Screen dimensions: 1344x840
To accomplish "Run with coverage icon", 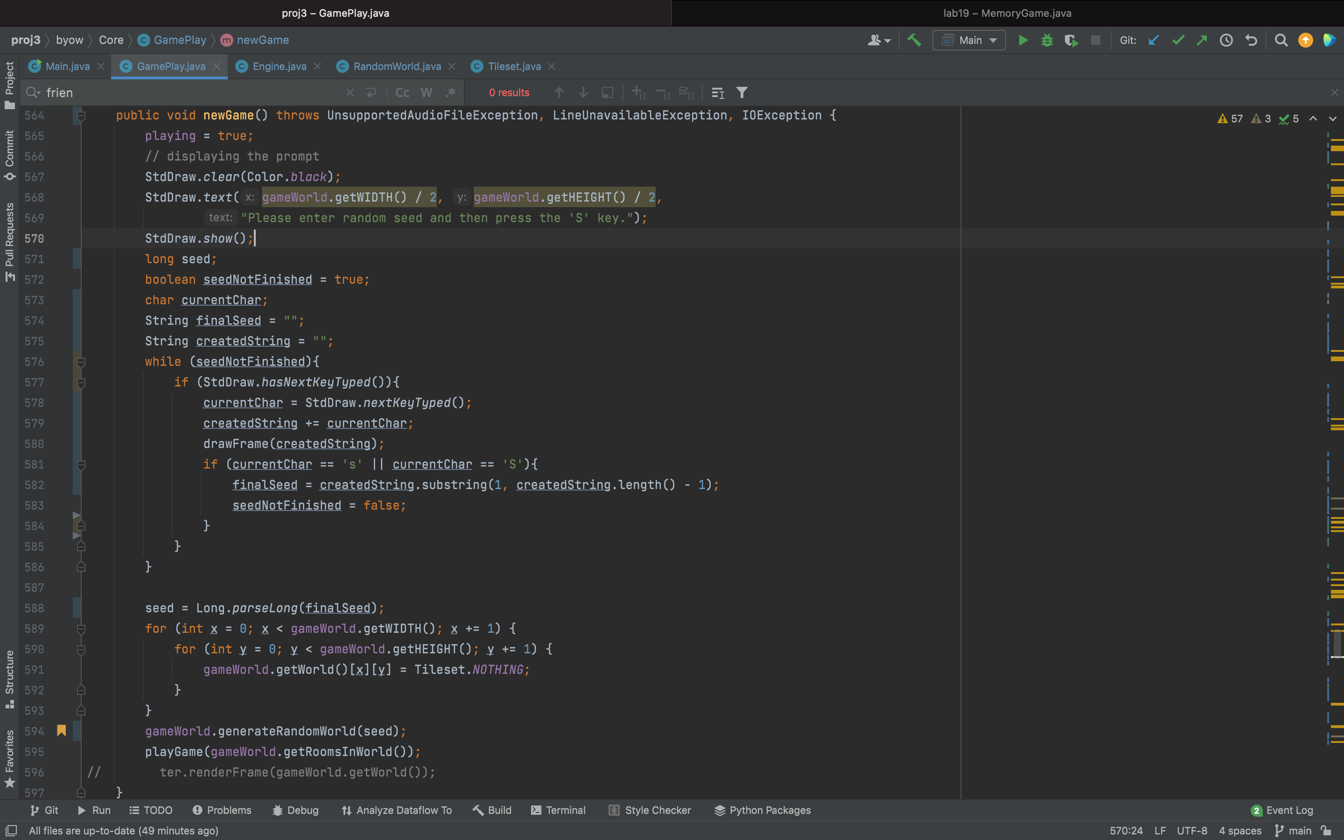I will (1071, 40).
